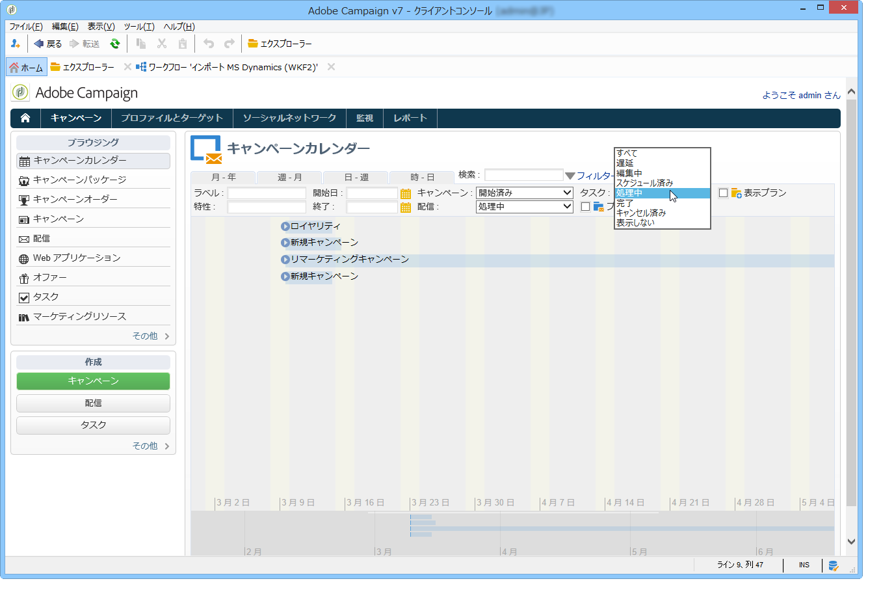Screen dimensions: 881x594
Task: Open the ソーシャルネットワーク navigation tab
Action: coord(289,118)
